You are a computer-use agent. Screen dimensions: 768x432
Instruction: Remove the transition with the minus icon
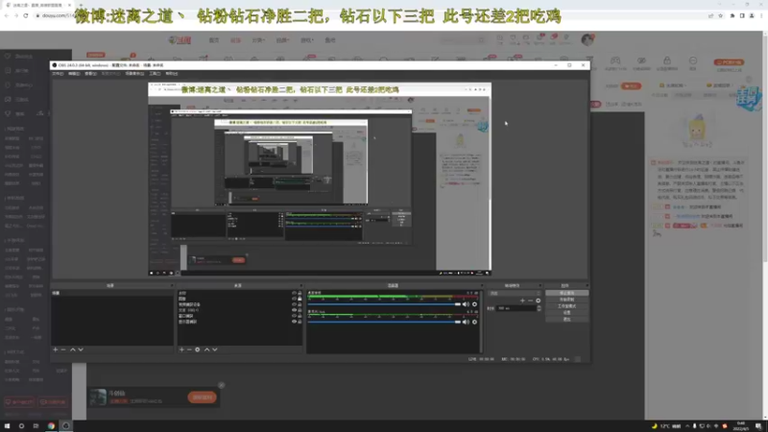(x=530, y=300)
